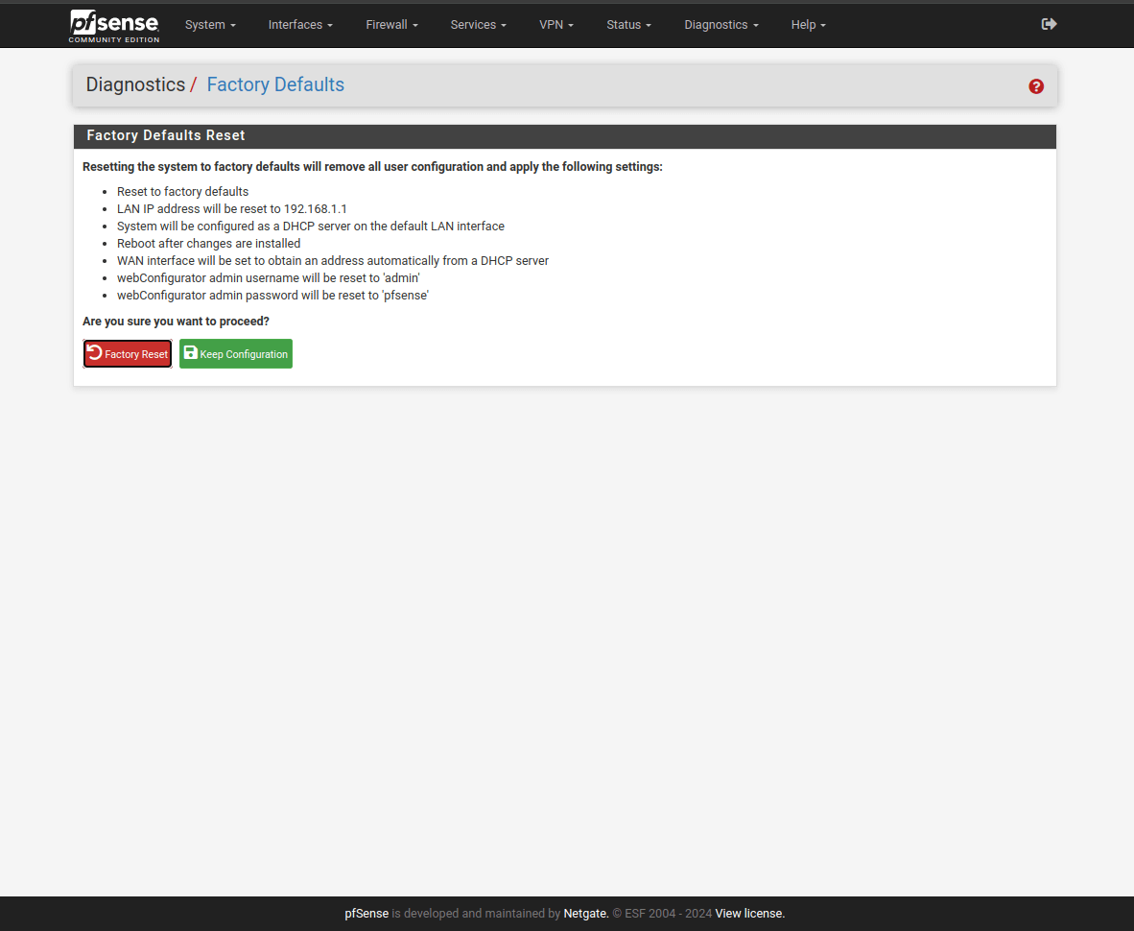Click the undo arrow icon on Factory Reset
1134x931 pixels.
click(x=94, y=353)
